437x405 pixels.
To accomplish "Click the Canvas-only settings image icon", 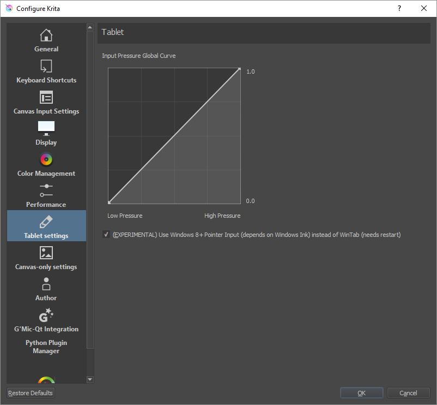I will [46, 253].
